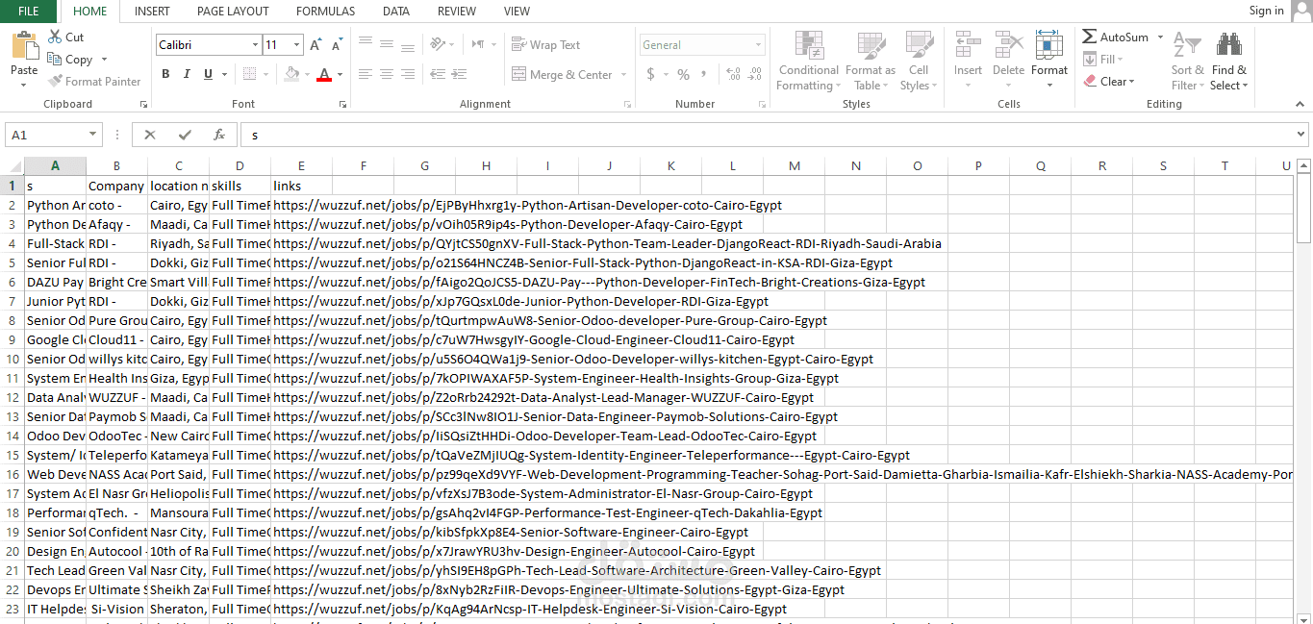
Task: Toggle Italic formatting
Action: coord(185,74)
